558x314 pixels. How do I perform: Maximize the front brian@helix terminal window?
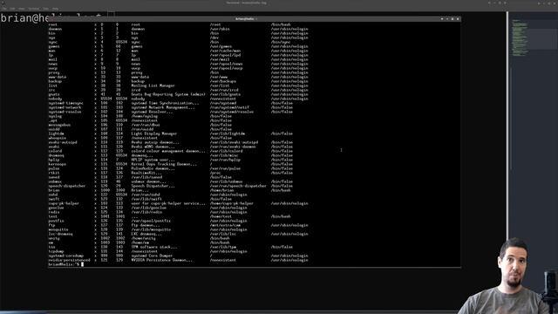(x=453, y=19)
